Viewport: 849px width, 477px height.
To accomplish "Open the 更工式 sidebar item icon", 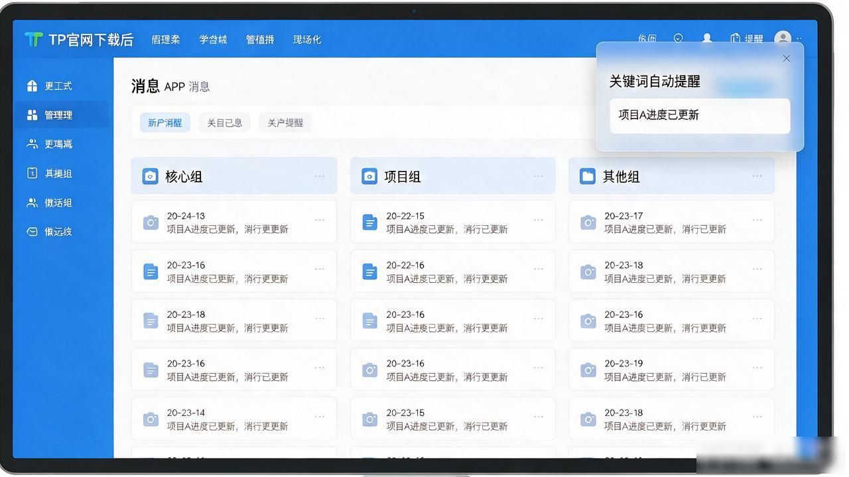I will 32,86.
